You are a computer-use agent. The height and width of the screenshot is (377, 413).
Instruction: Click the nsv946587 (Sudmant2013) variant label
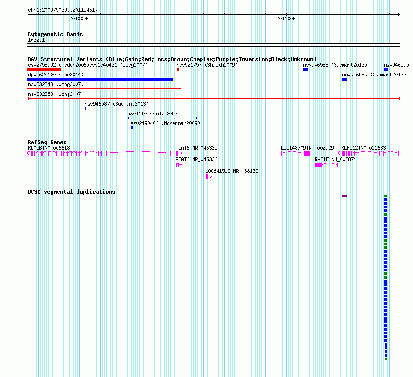pyautogui.click(x=116, y=104)
